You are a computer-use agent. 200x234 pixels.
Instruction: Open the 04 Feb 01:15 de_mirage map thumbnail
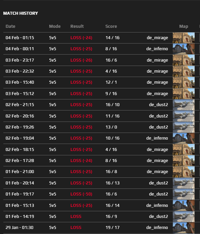184,38
